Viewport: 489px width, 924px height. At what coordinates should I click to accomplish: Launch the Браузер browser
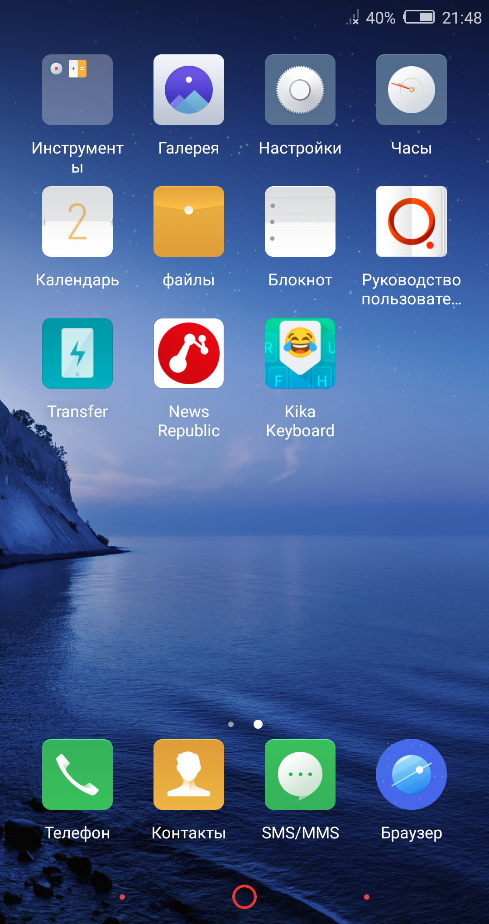[x=412, y=775]
